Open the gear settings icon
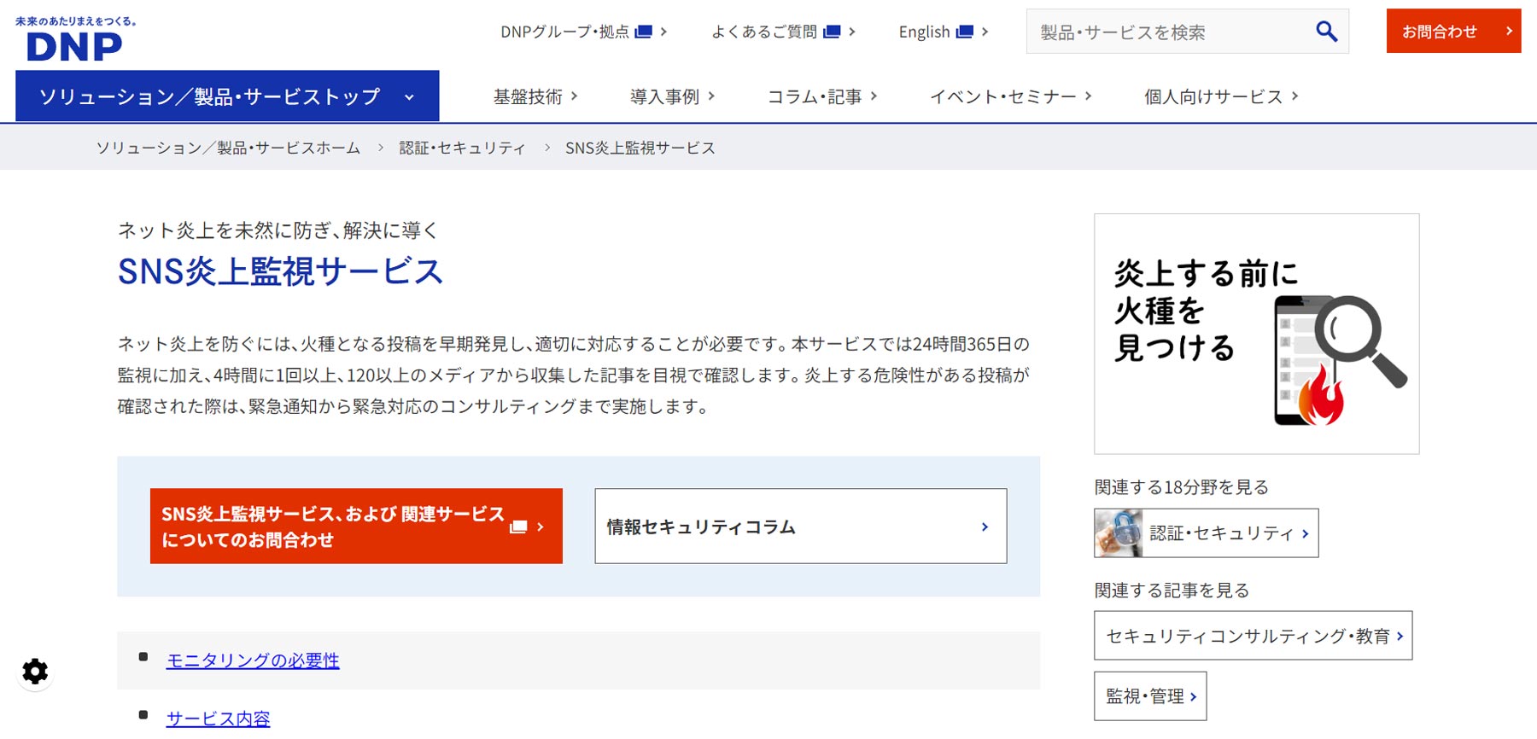1537x739 pixels. click(x=35, y=672)
